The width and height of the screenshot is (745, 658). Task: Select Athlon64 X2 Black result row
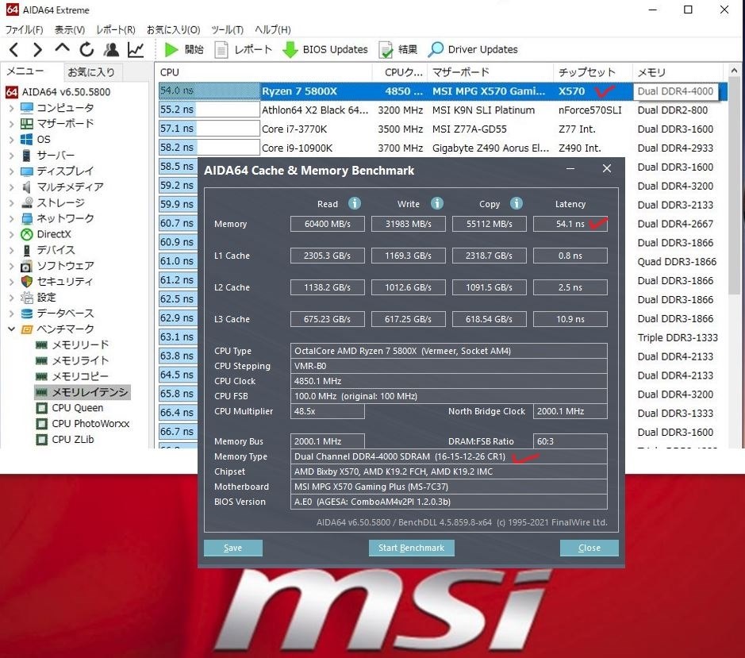[x=442, y=110]
